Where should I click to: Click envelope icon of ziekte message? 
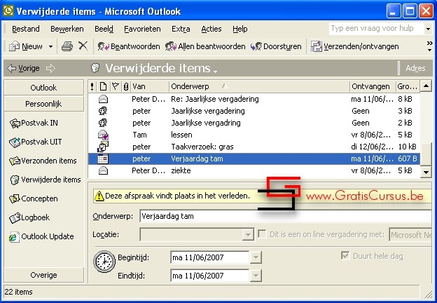pos(103,170)
